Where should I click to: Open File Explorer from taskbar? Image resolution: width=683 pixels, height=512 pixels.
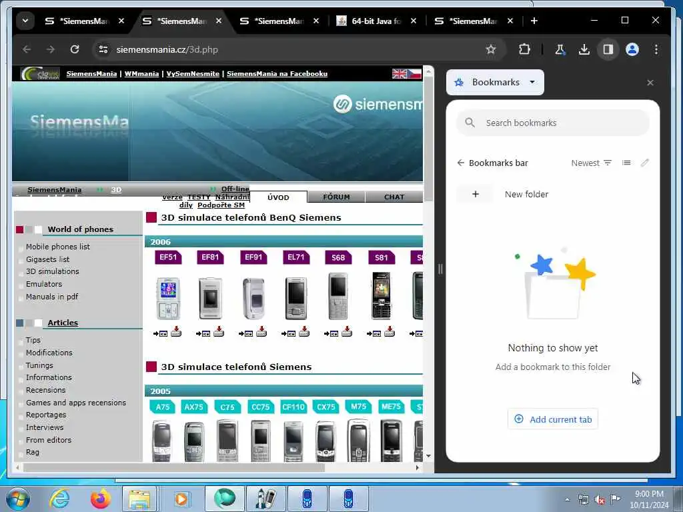(139, 499)
